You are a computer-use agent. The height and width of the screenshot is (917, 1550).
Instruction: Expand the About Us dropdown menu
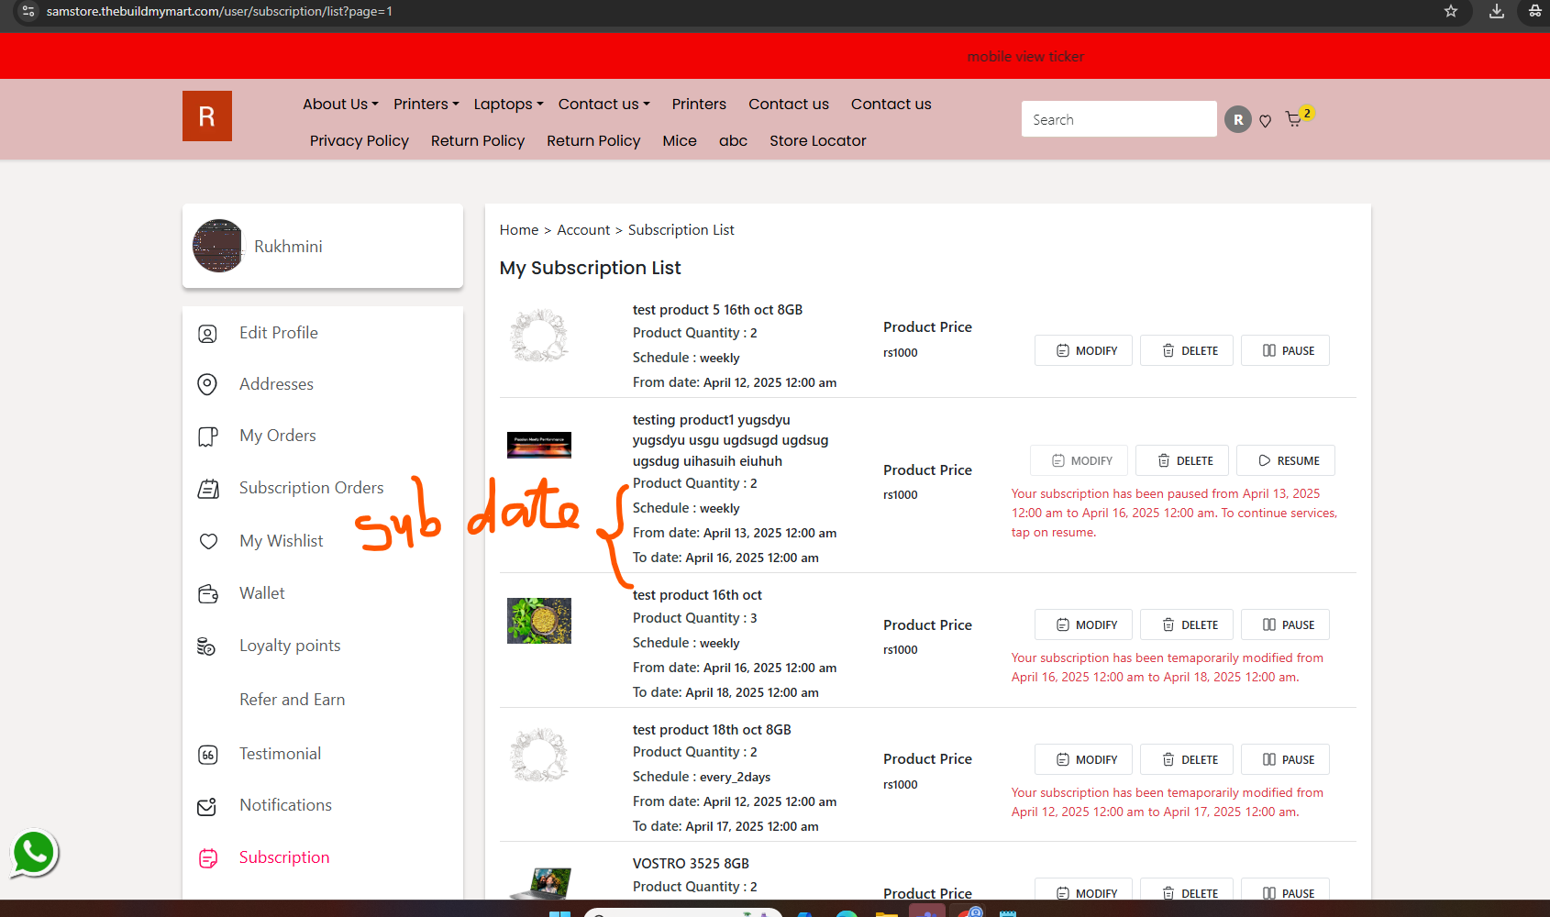(x=340, y=104)
